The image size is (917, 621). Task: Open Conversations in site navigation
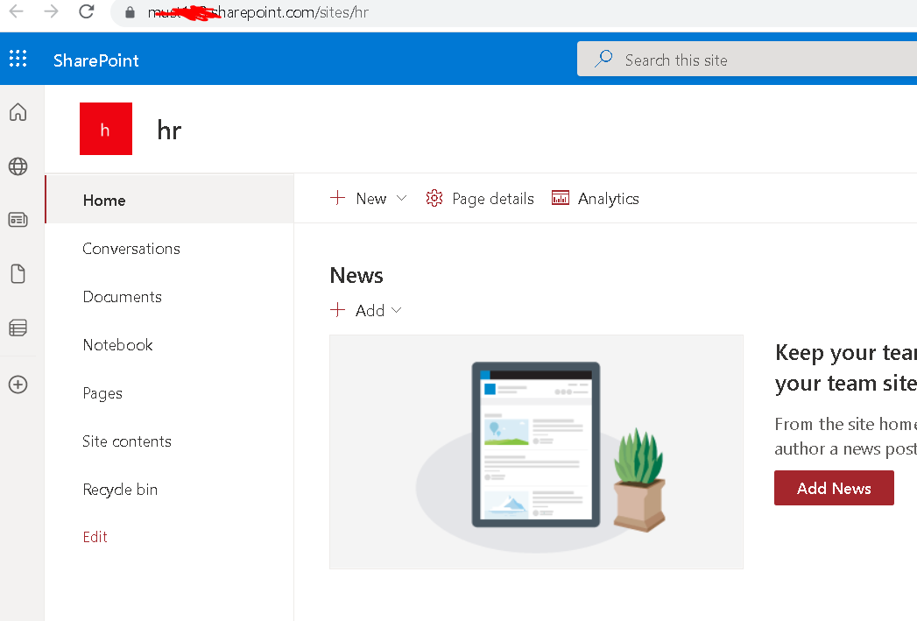(x=131, y=249)
